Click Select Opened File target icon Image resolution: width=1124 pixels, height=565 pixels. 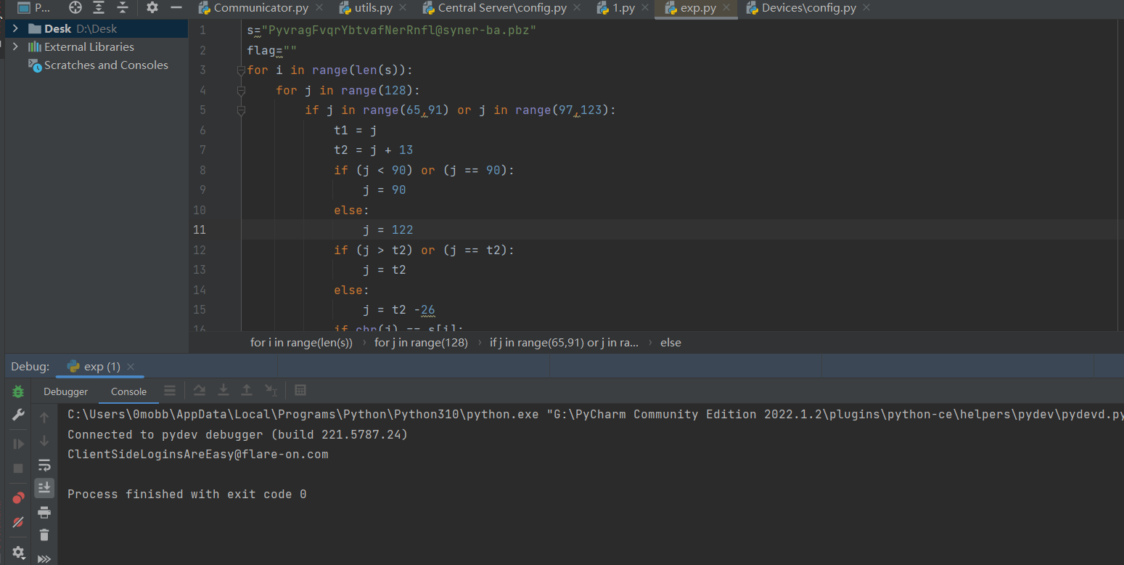click(75, 8)
